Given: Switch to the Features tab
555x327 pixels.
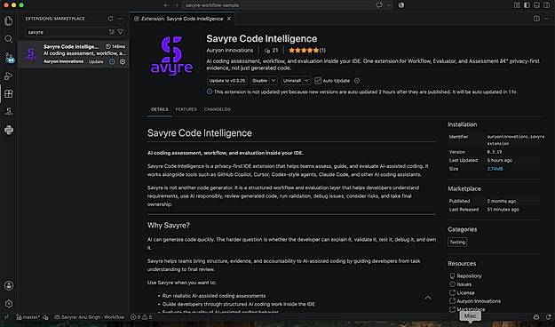Looking at the screenshot, I should [186, 109].
